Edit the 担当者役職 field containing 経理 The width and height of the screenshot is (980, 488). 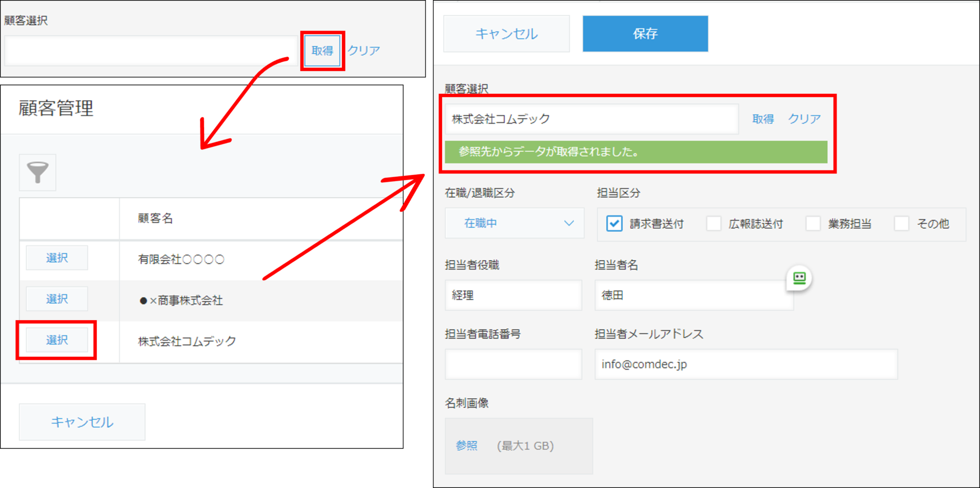click(513, 295)
